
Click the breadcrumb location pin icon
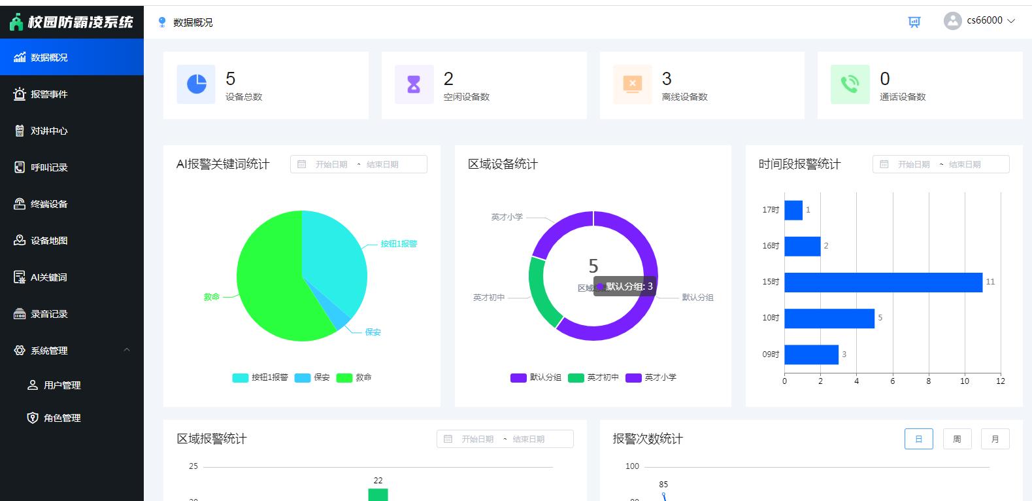tap(162, 22)
